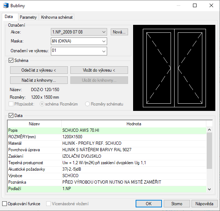Expand the Akce dropdown list

(x=104, y=32)
